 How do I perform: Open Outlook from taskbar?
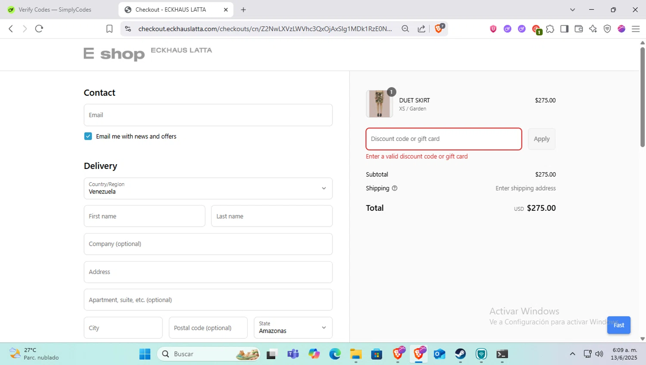click(x=439, y=354)
